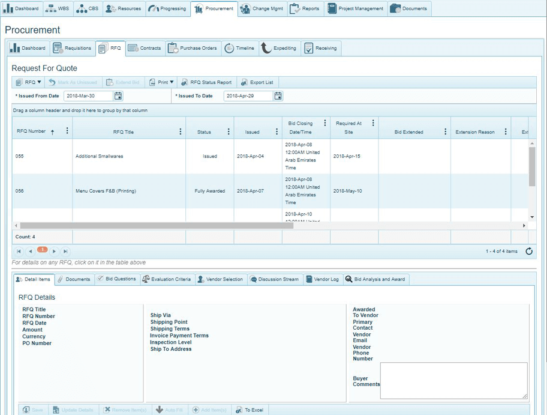547x415 pixels.
Task: Click the Change Mgmt top navigation tab
Action: tap(262, 8)
